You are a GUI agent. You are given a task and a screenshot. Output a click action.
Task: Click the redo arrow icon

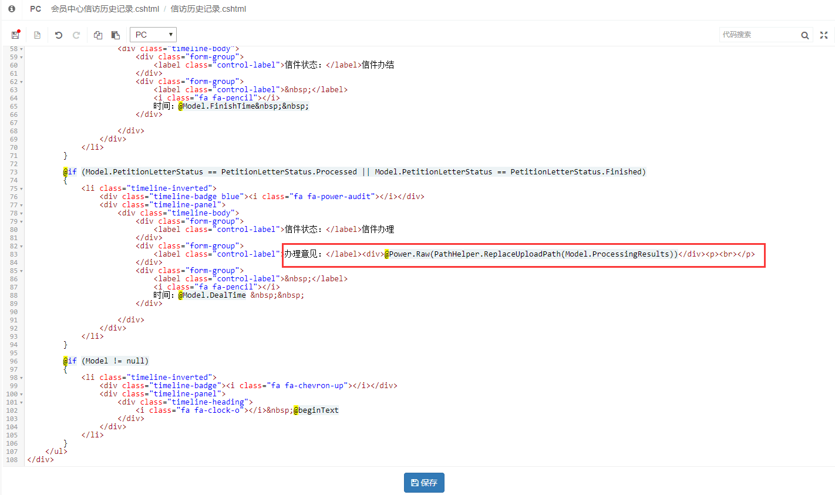coord(76,35)
